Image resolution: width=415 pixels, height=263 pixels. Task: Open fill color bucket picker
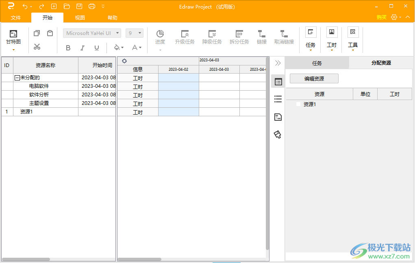coord(119,48)
